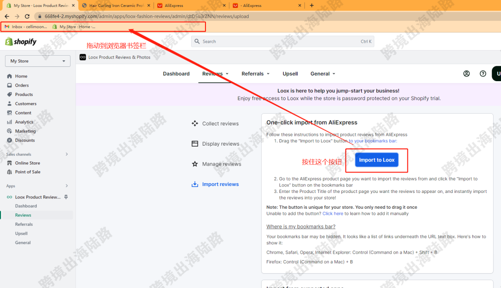Open Loox Referrals sub-item in sidebar
The width and height of the screenshot is (501, 288).
(24, 224)
